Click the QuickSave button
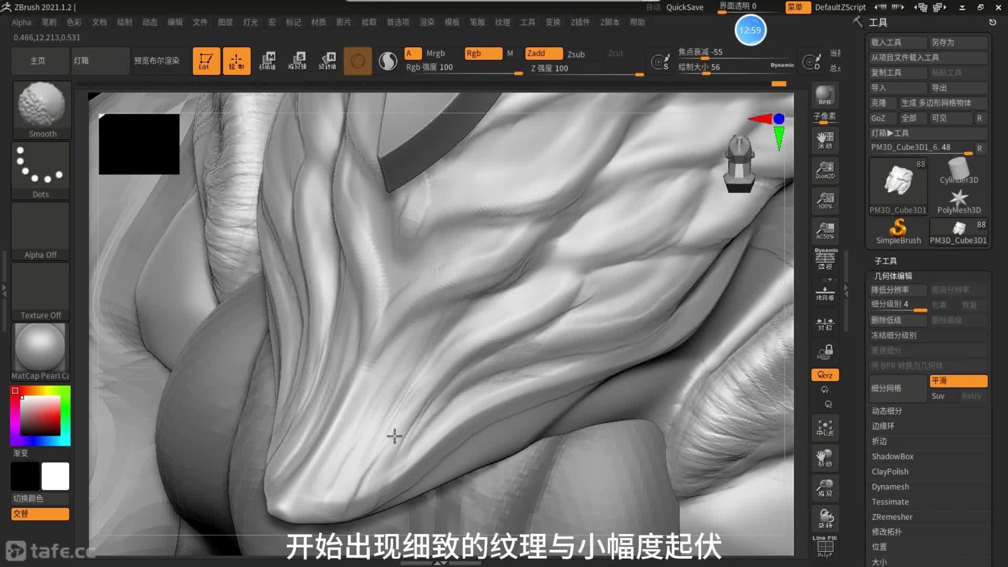 coord(685,7)
